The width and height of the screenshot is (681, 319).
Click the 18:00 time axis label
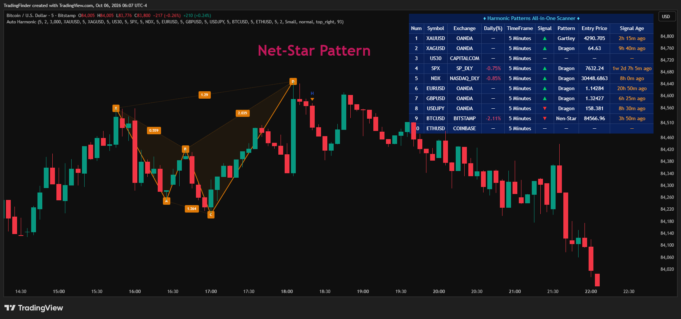pyautogui.click(x=287, y=292)
